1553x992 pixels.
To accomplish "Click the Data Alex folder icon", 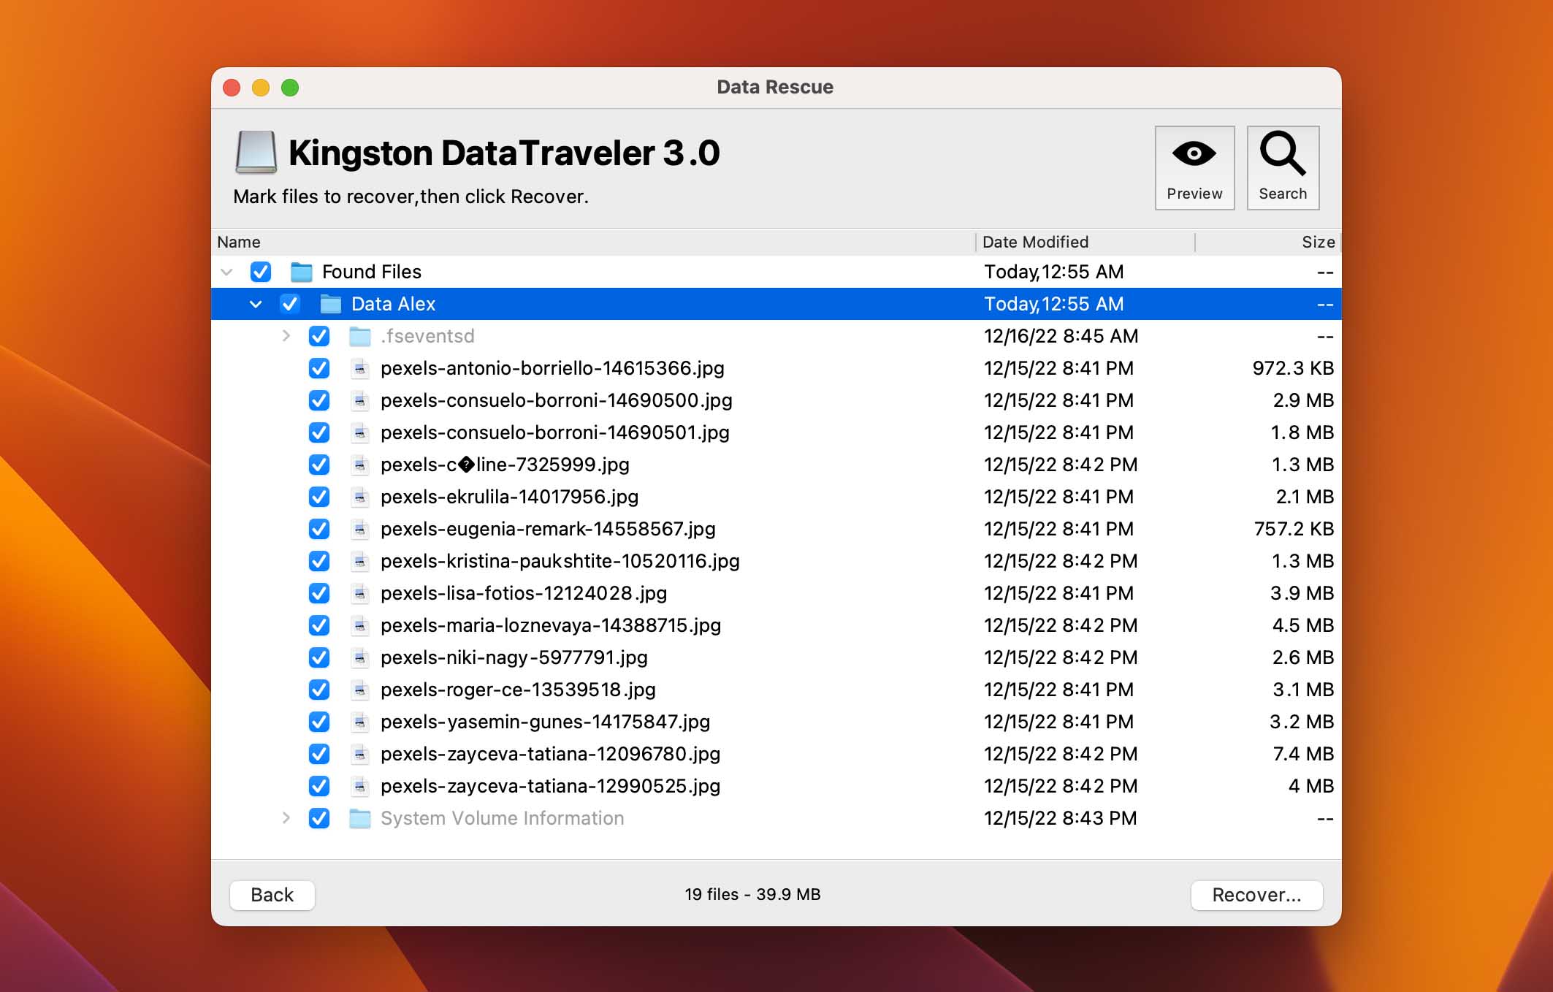I will coord(331,305).
